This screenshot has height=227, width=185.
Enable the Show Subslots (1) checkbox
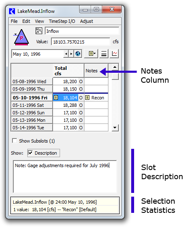pos(14,141)
